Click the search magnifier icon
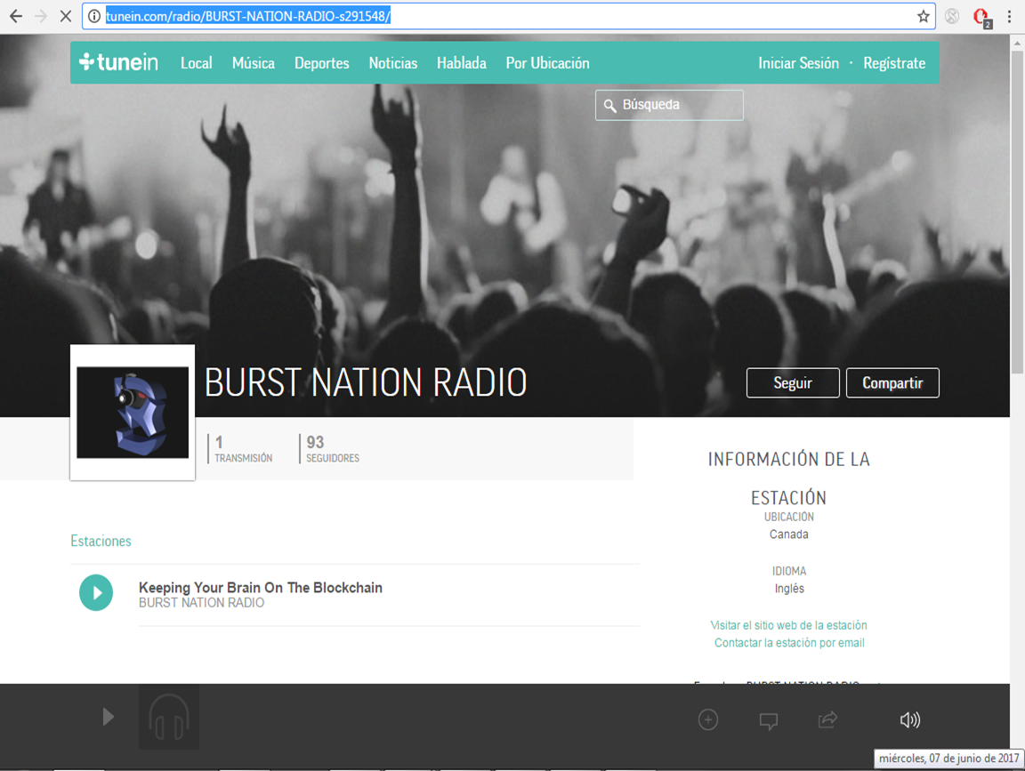Image resolution: width=1025 pixels, height=771 pixels. (x=609, y=105)
